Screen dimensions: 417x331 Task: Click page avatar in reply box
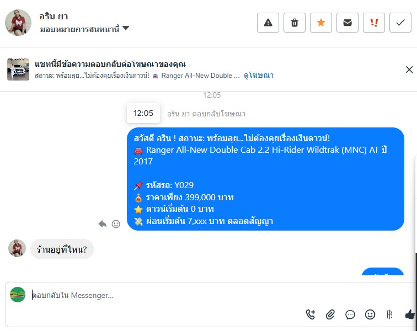(18, 295)
